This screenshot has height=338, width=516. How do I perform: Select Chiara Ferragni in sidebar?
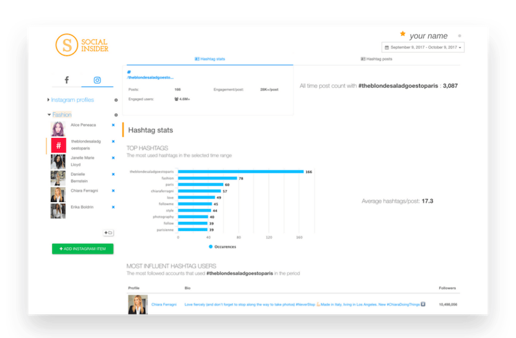click(x=84, y=191)
